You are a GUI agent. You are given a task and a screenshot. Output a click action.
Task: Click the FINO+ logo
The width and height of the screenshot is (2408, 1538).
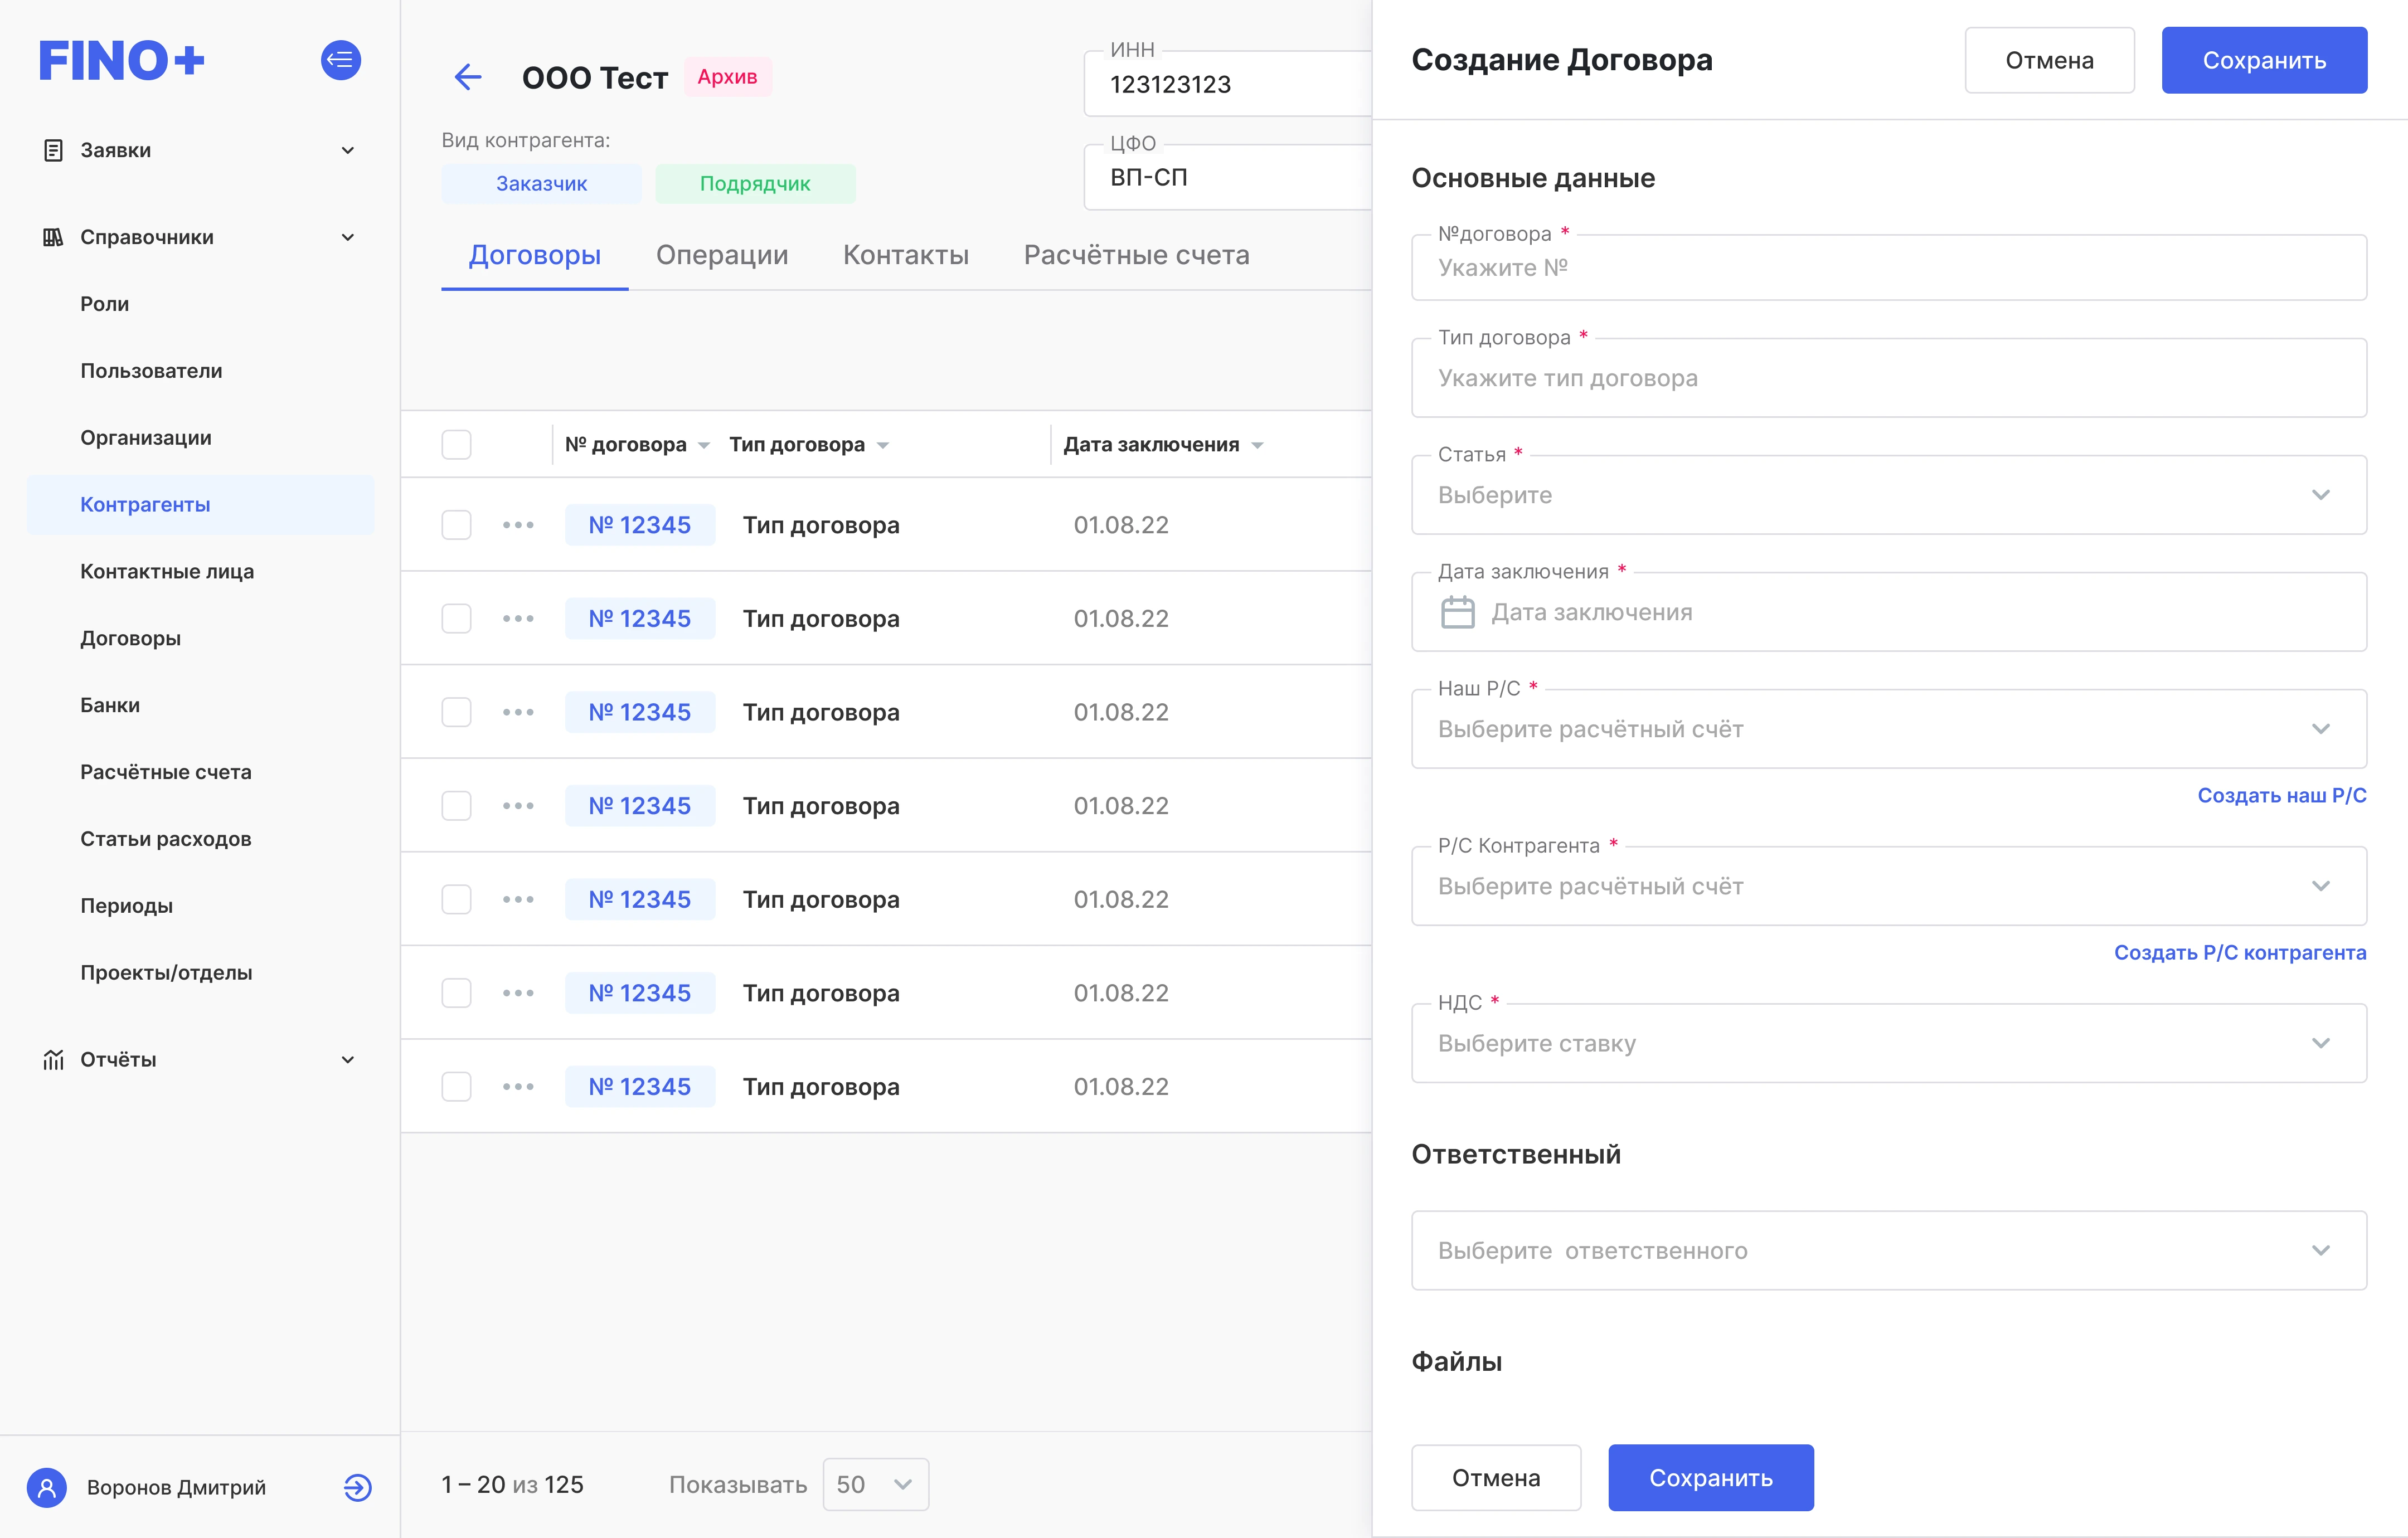pos(121,61)
